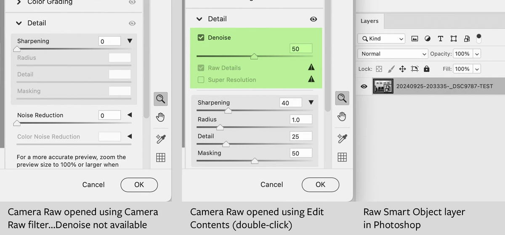505x235 pixels.
Task: Select Hand tool in left Camera Raw panel
Action: pos(160,117)
